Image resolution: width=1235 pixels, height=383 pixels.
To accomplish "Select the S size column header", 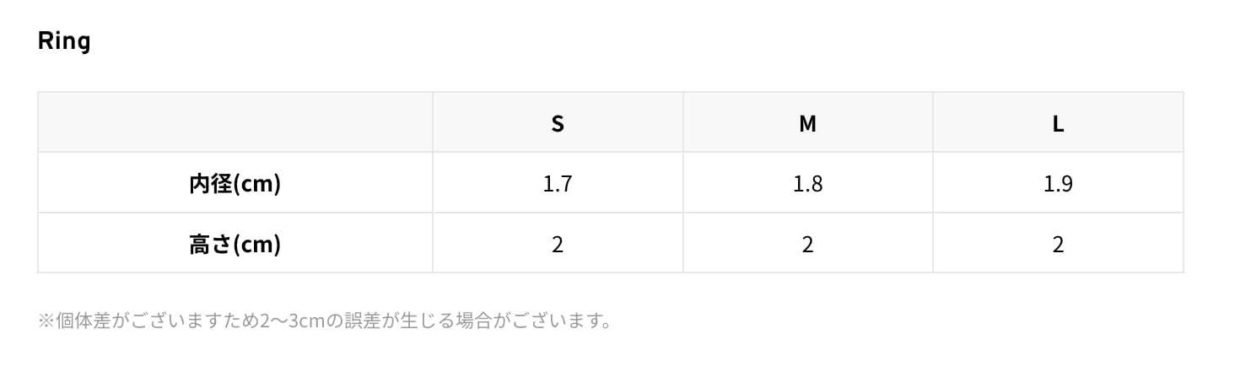I will [x=558, y=123].
